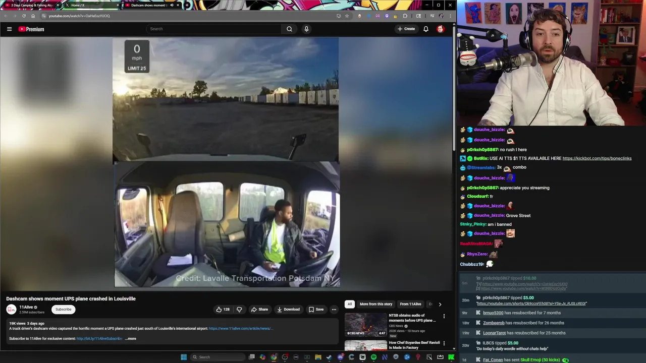Screen dimensions: 646x363
Task: Open Task View on the taskbar
Action: (251, 357)
